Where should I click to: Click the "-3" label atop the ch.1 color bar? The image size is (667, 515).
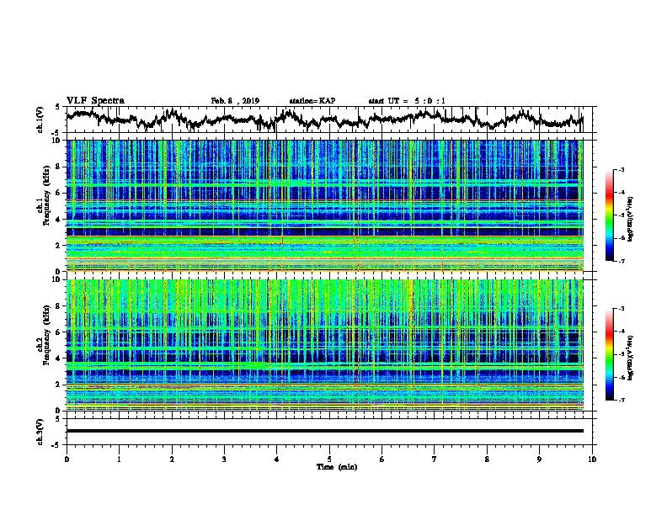click(622, 170)
